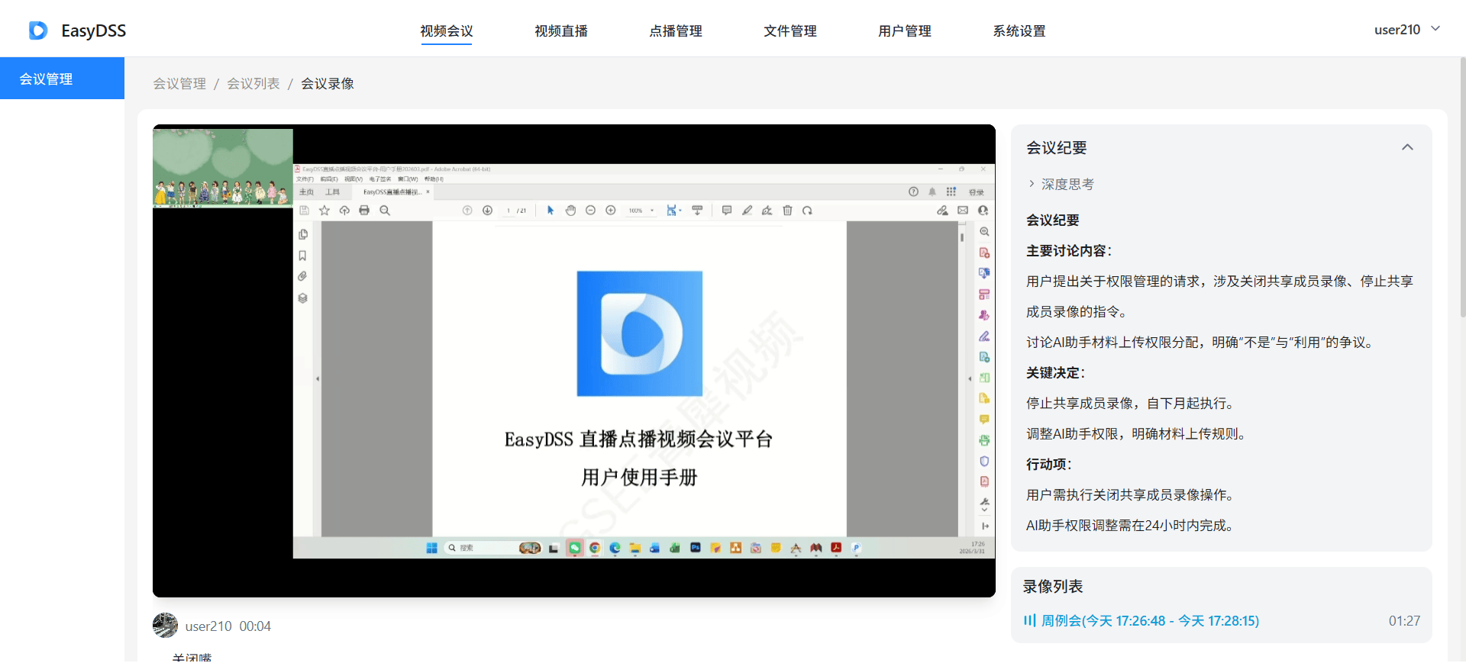This screenshot has width=1466, height=663.
Task: Open 用户管理 page
Action: [905, 31]
